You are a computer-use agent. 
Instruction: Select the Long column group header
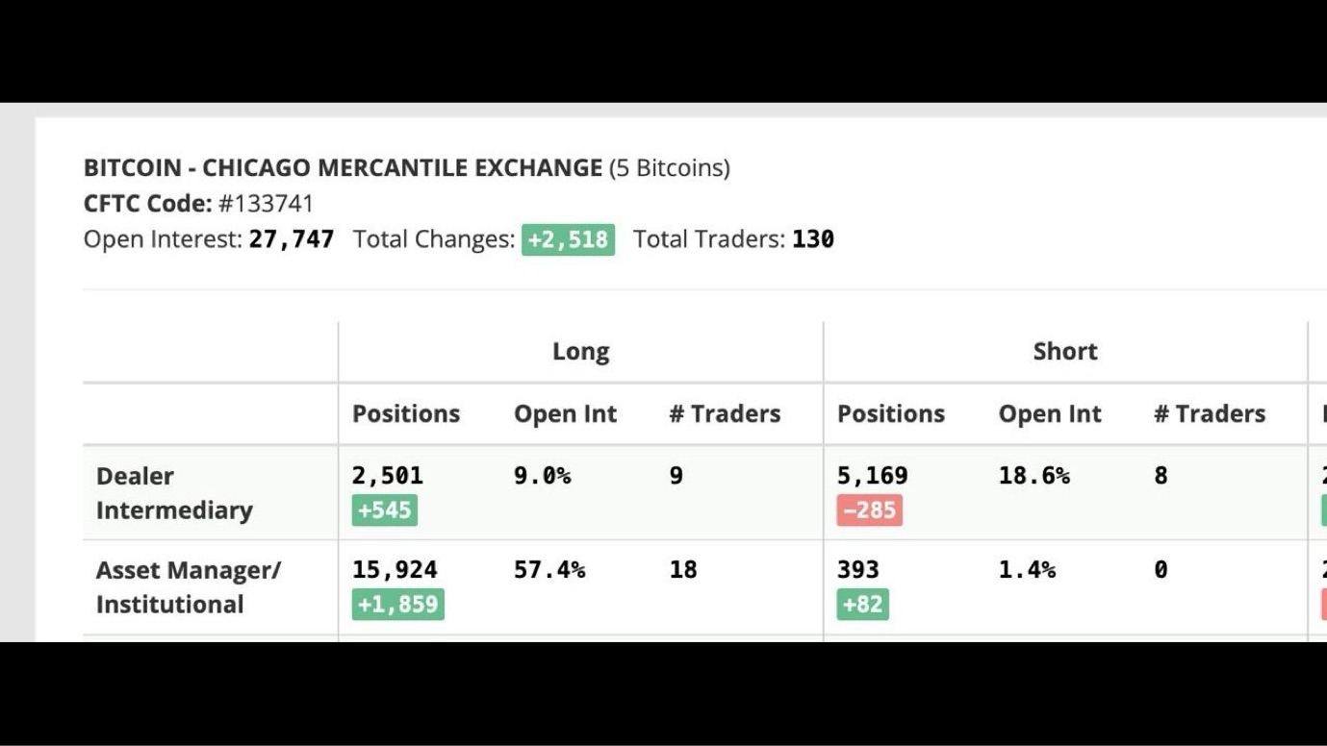580,352
